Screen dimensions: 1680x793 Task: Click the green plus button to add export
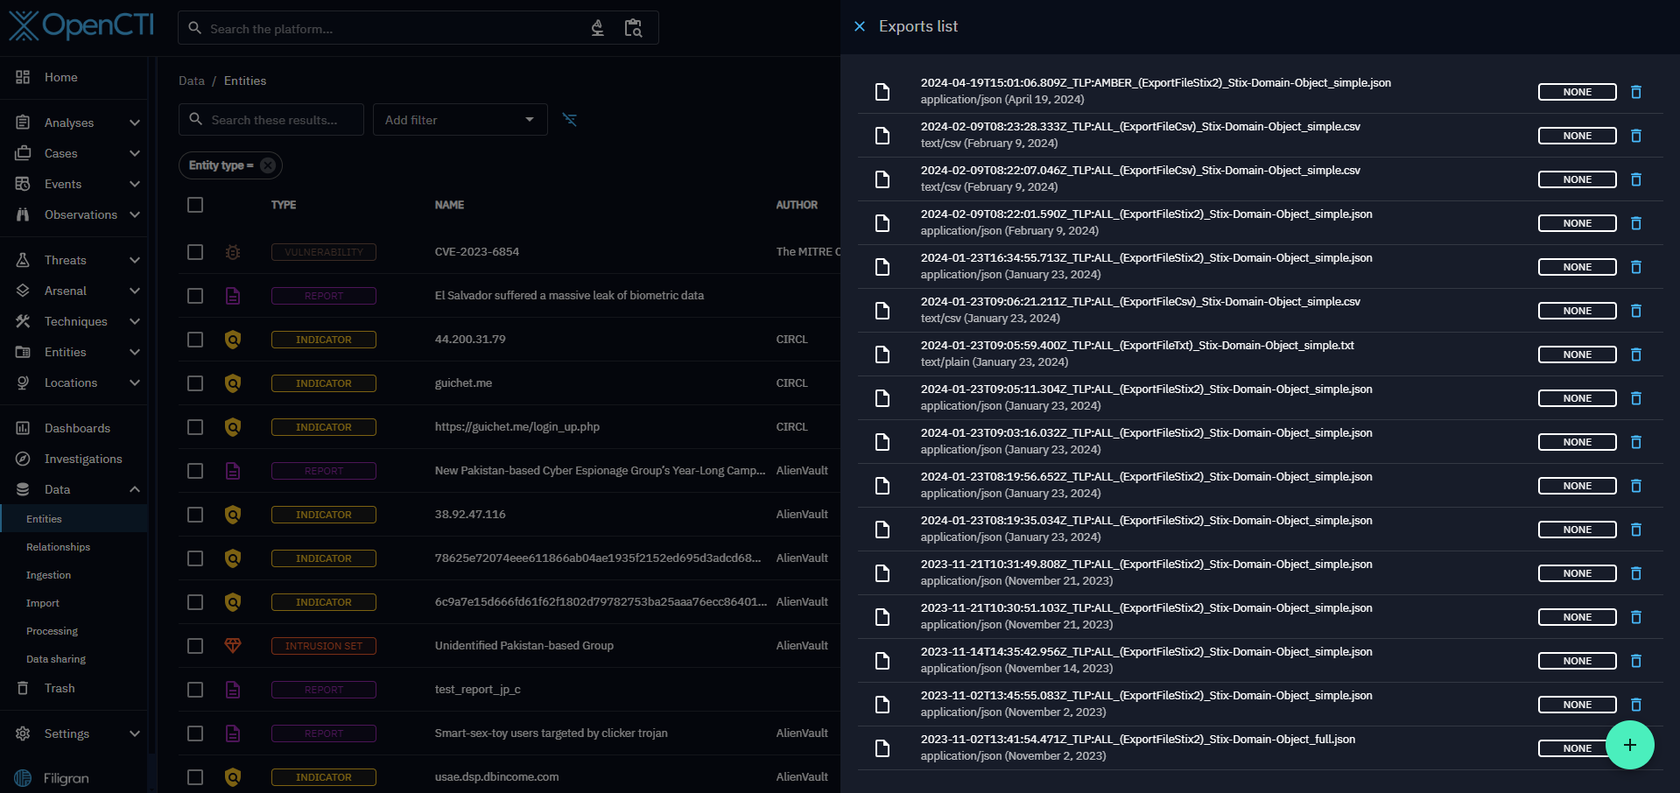click(x=1629, y=745)
